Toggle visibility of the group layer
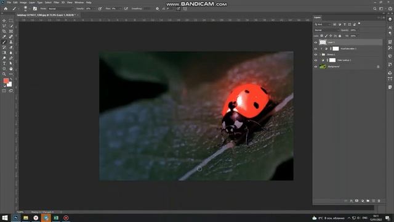The width and height of the screenshot is (394, 222). point(316,54)
